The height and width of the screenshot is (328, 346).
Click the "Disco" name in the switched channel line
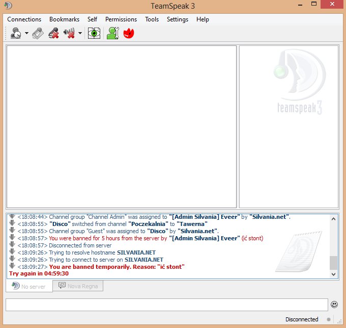(x=60, y=224)
